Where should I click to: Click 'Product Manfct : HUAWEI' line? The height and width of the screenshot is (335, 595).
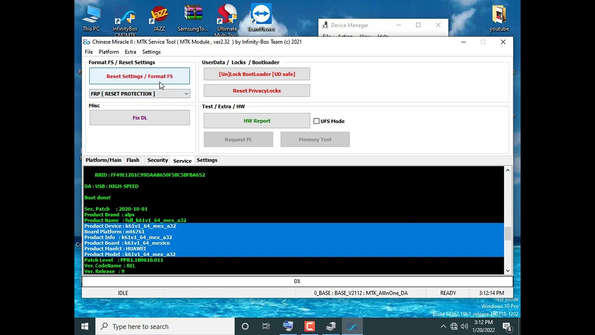point(115,248)
